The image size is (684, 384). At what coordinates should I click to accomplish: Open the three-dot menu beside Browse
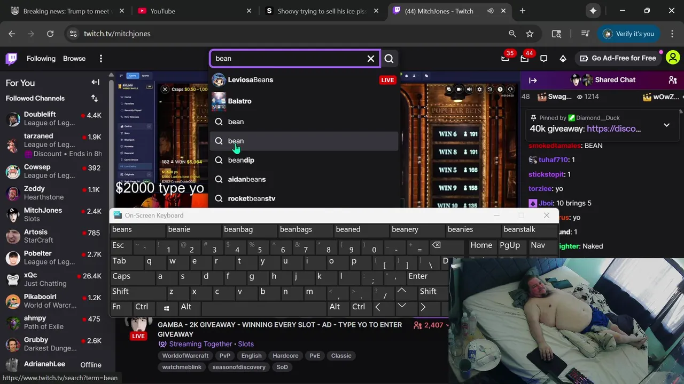click(100, 59)
